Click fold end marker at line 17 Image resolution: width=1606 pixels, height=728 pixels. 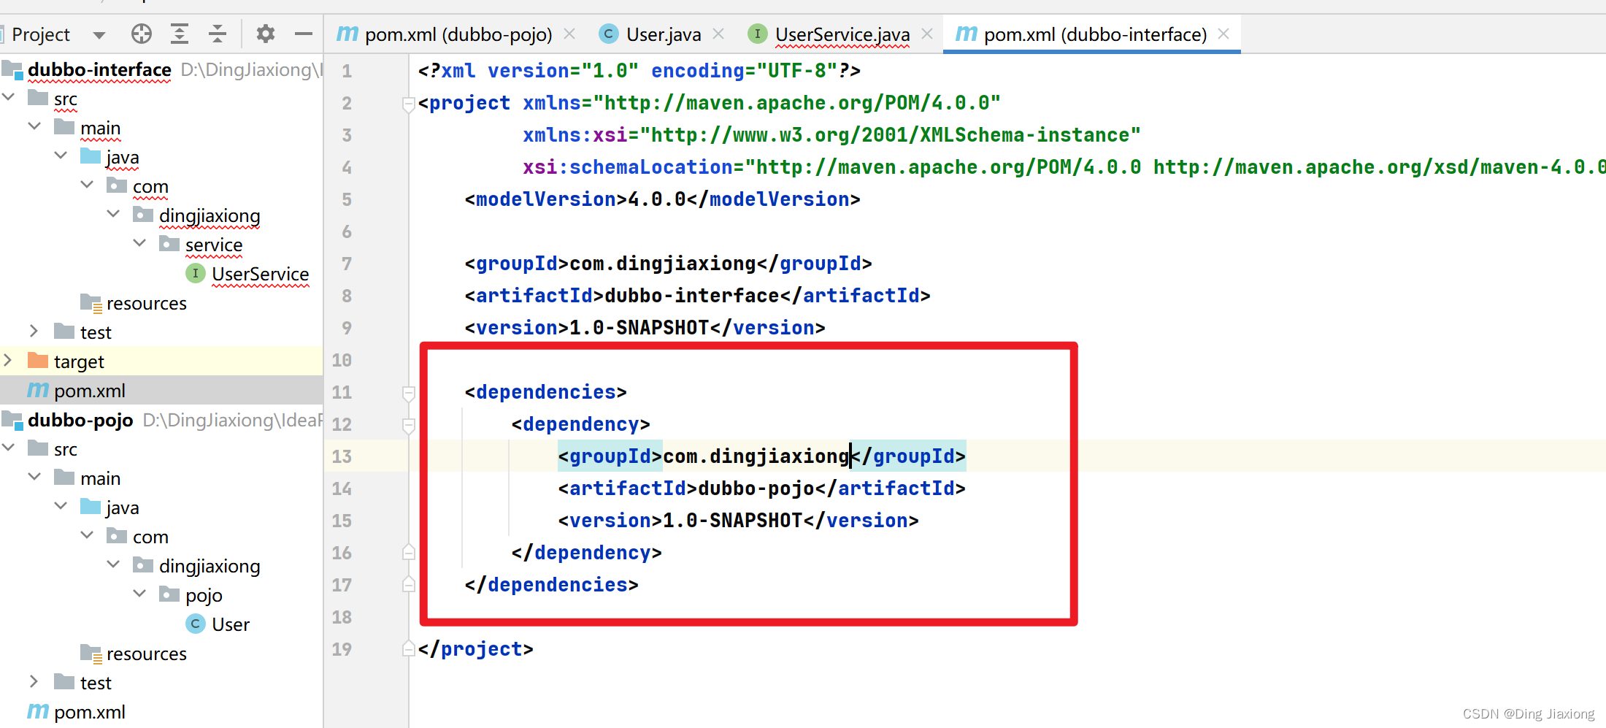pos(409,585)
